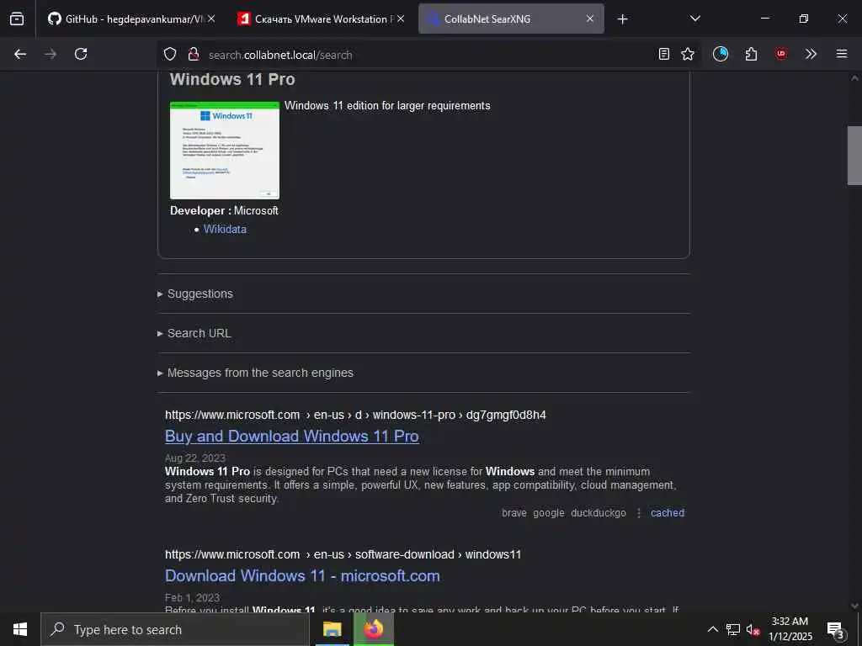Screen dimensions: 862x646
Task: Open a new tab with the plus button
Action: coord(622,19)
